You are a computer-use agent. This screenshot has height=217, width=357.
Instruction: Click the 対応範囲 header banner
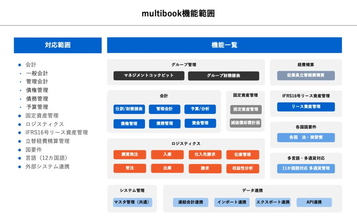57,45
